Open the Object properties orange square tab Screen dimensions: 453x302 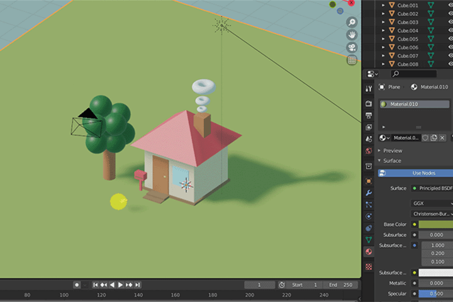click(x=369, y=181)
